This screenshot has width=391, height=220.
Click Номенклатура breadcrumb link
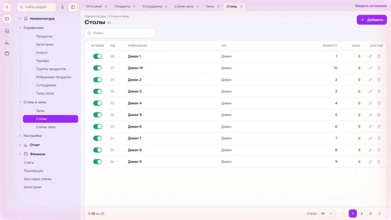click(95, 17)
